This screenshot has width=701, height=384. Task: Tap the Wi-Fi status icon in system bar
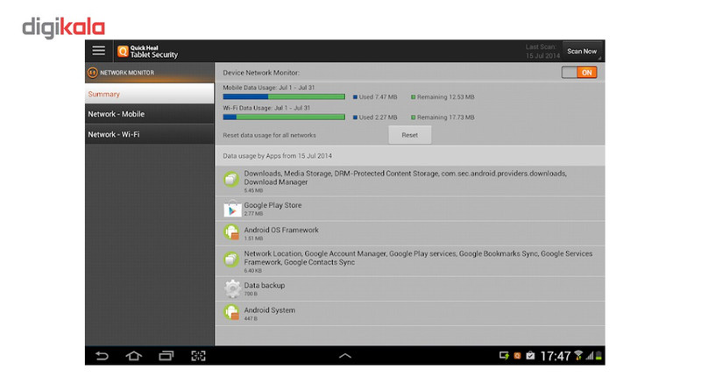(578, 355)
